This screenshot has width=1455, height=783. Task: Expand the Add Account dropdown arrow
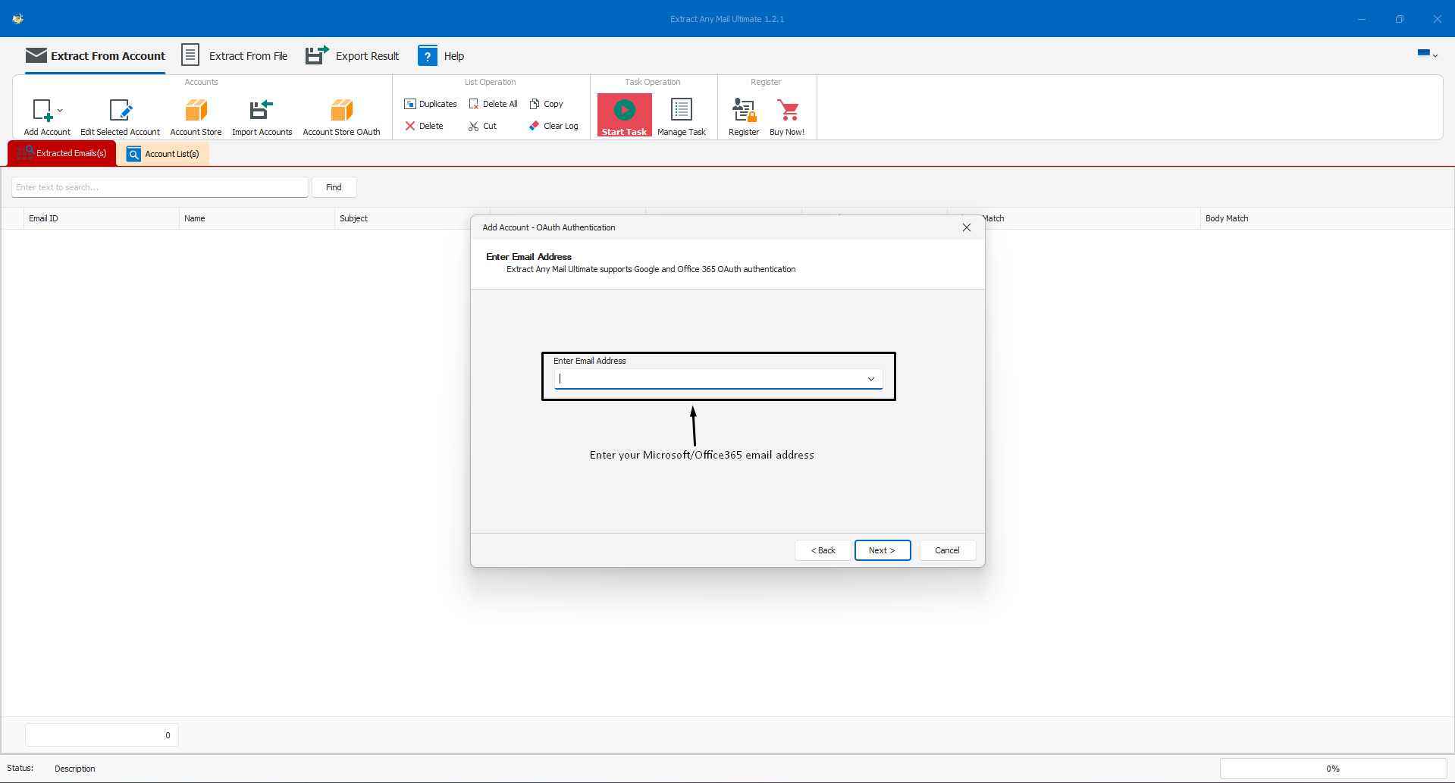(x=60, y=111)
